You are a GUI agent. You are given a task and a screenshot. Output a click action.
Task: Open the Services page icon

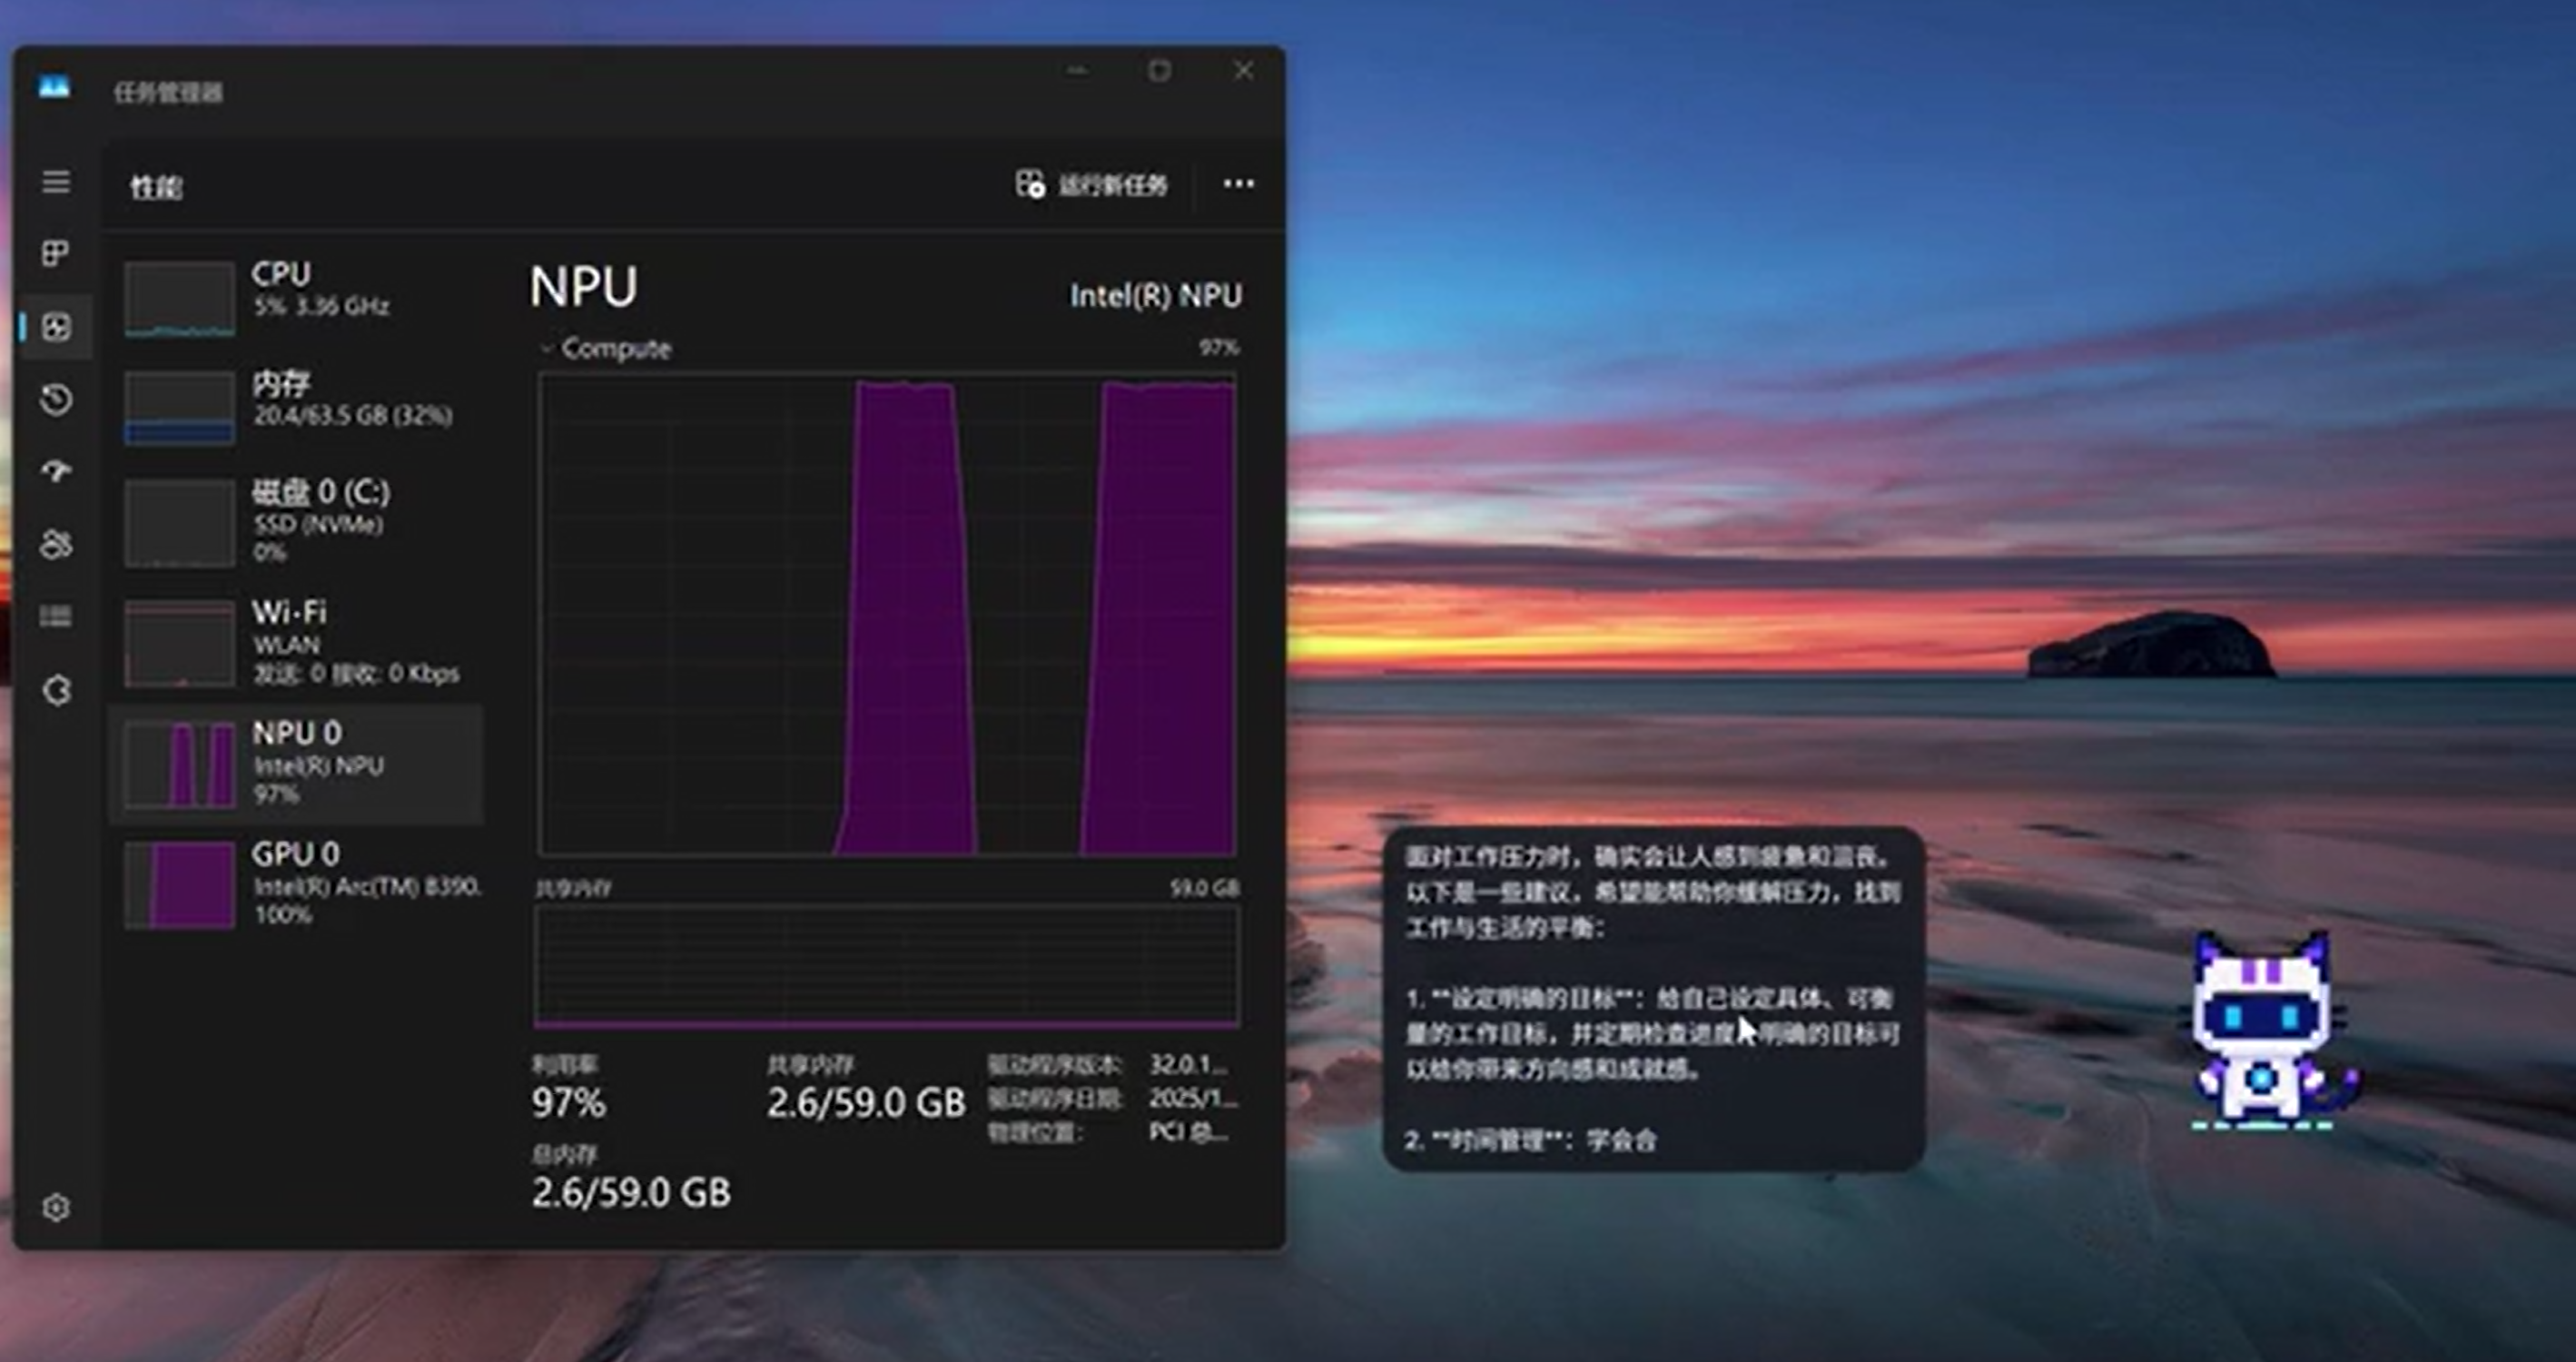(x=56, y=690)
